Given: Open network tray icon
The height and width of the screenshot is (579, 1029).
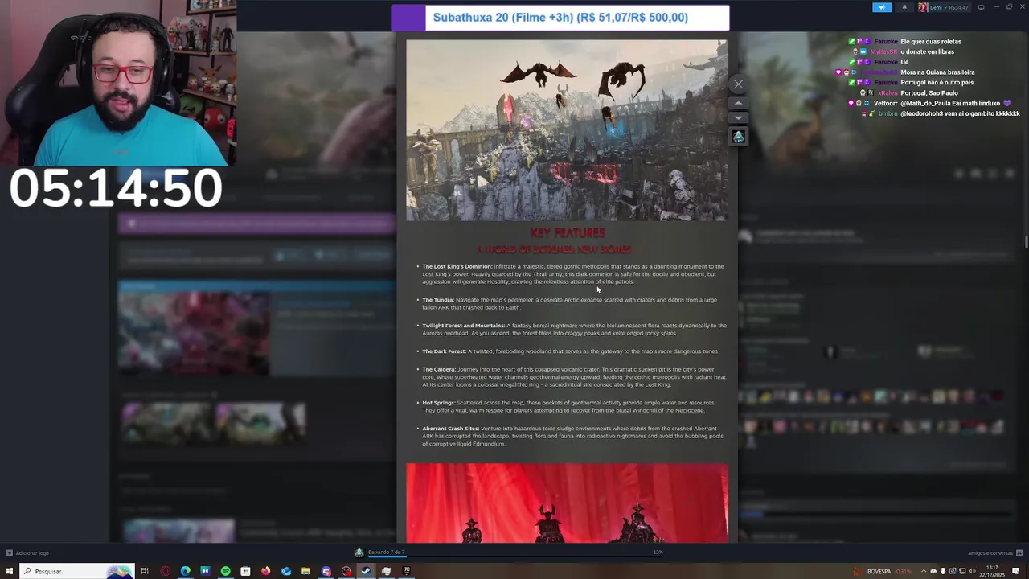Looking at the screenshot, I should tap(962, 571).
